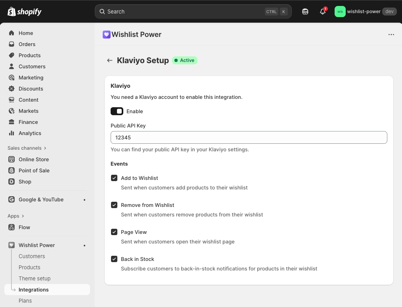Click the Shopify logo

coord(24,12)
